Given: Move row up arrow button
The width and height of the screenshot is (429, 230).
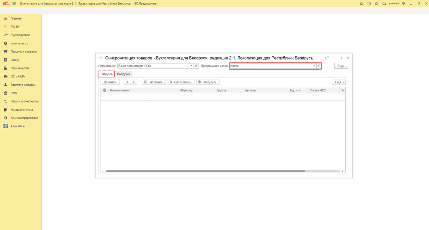Looking at the screenshot, I should pos(127,82).
